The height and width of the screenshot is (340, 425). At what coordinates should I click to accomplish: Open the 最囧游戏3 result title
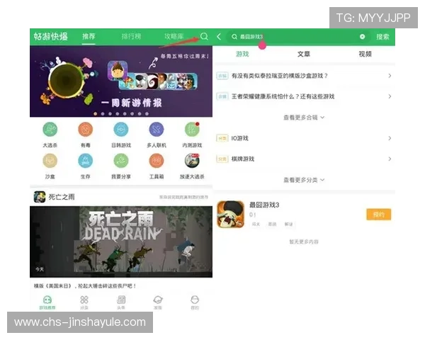264,205
